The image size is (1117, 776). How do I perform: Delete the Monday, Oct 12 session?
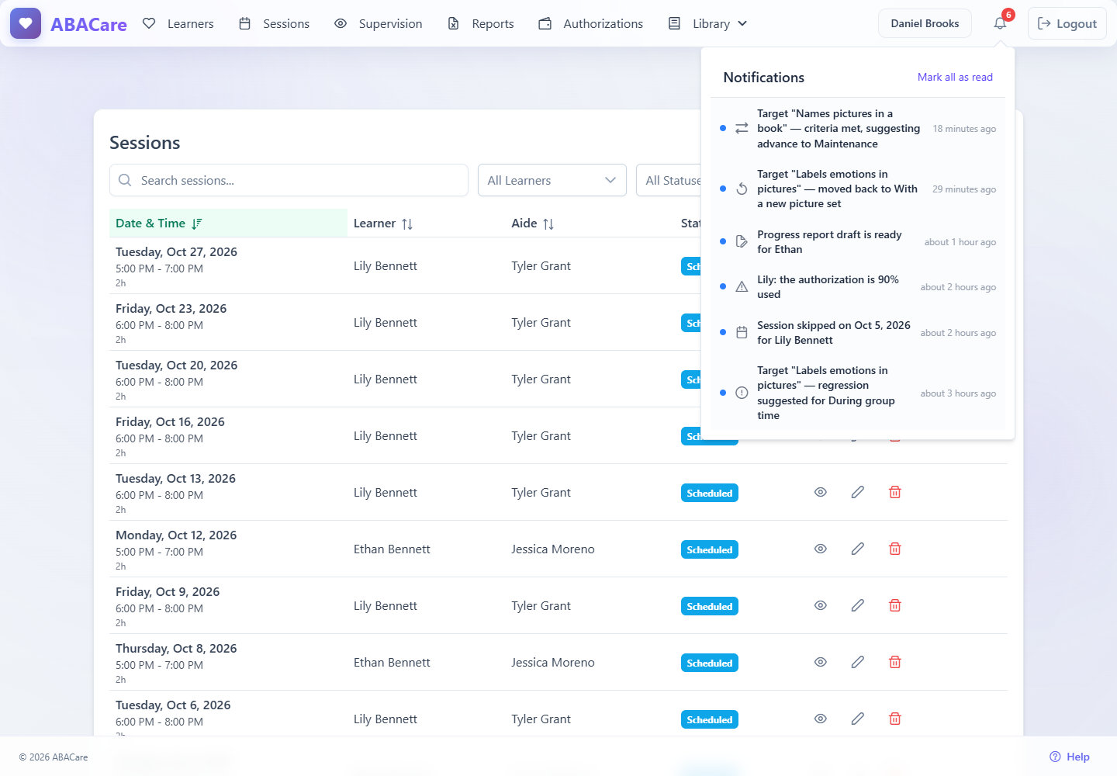[895, 549]
